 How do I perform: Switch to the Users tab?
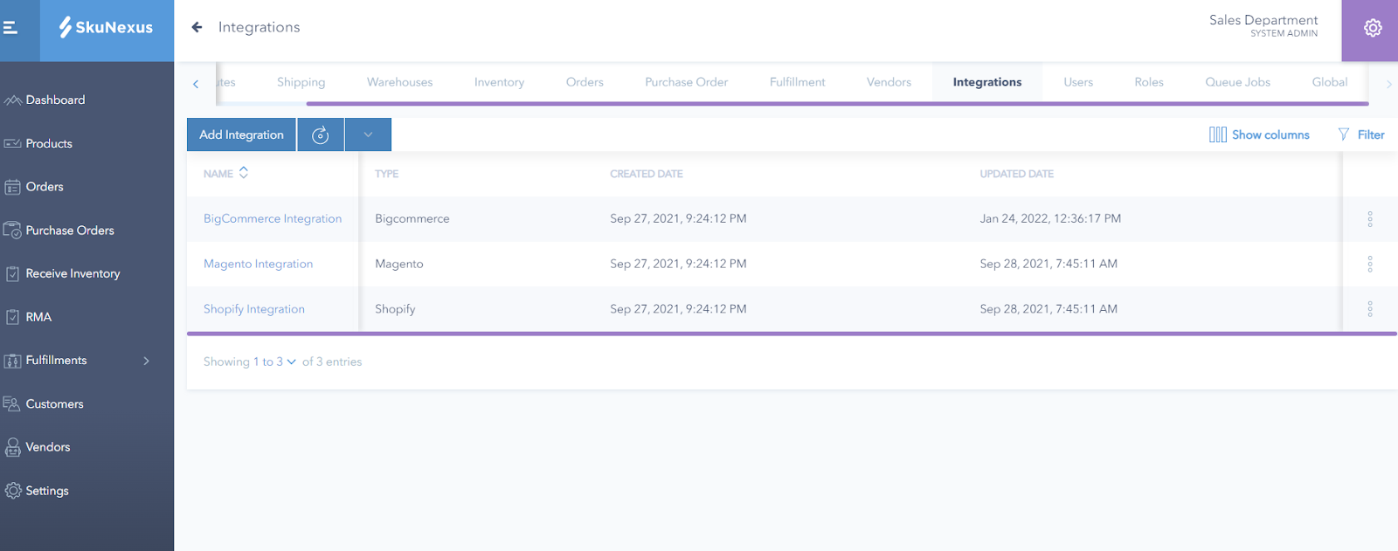tap(1078, 82)
